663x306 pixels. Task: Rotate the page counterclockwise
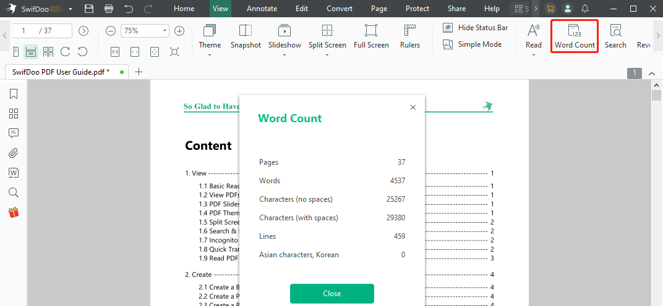[82, 51]
